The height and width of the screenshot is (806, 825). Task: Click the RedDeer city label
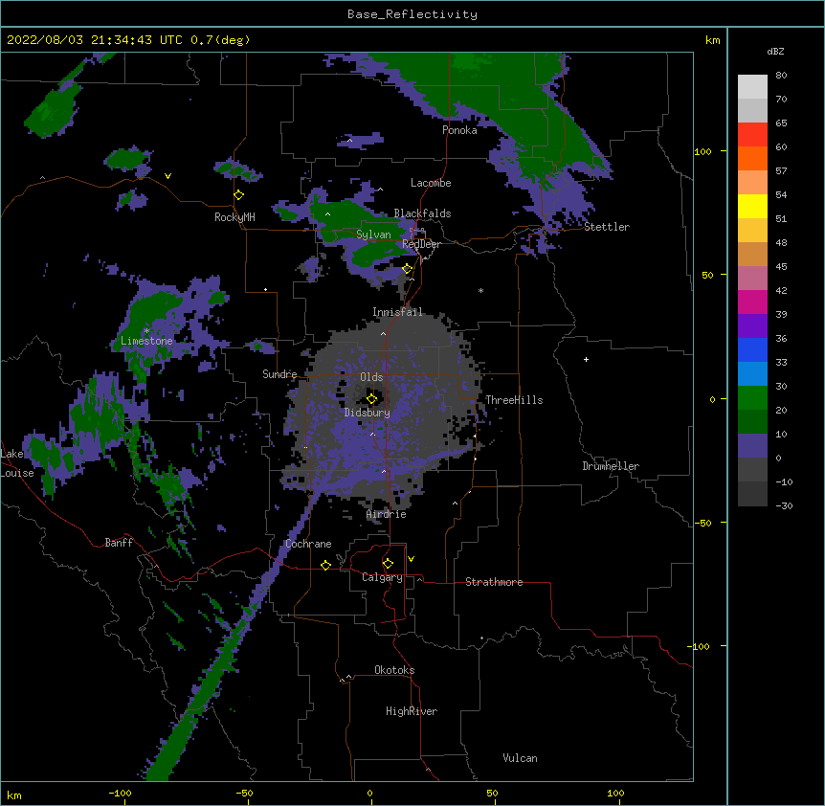pos(421,244)
